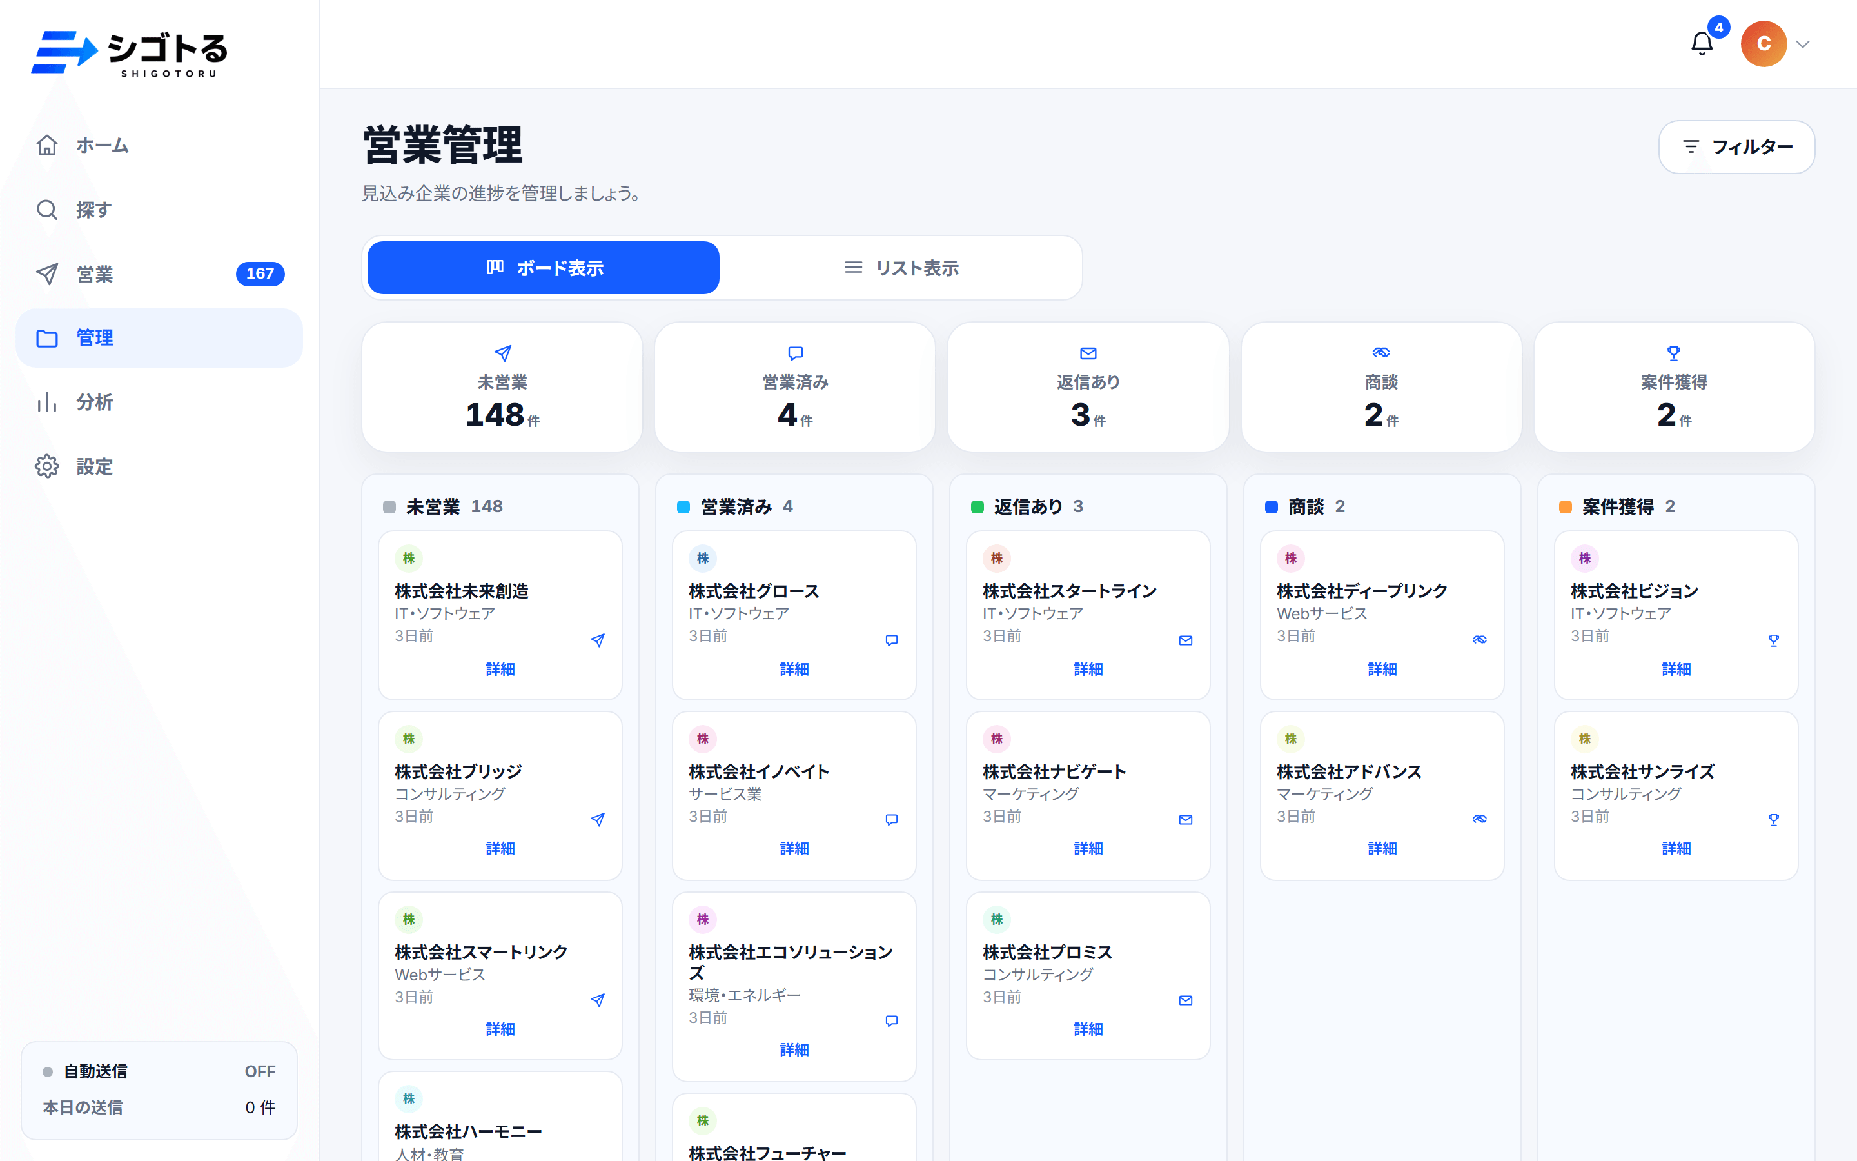1857x1161 pixels.
Task: Click handshake icon on 株式会社アドバンス card
Action: (1479, 819)
